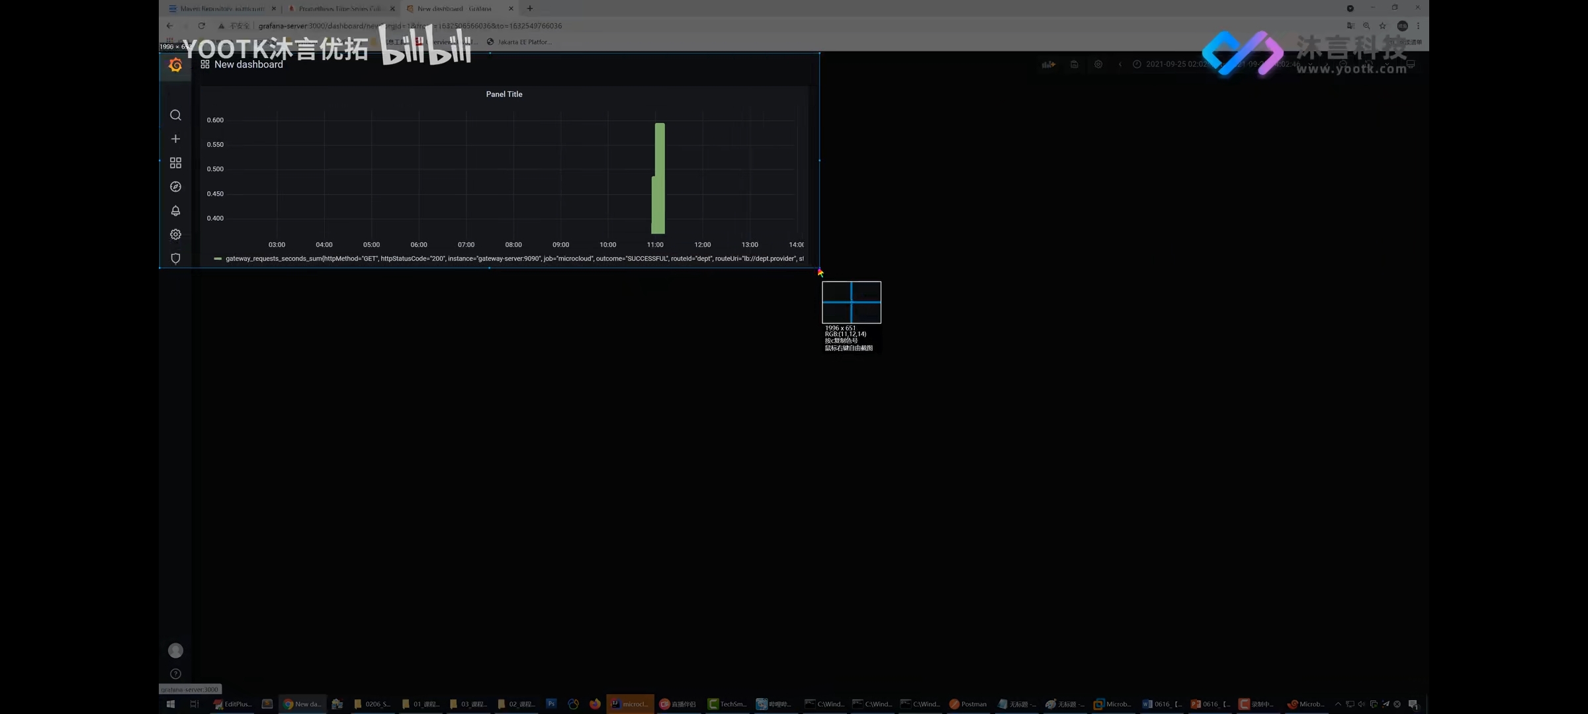Open the Chrome three-dot menu

tap(1418, 26)
